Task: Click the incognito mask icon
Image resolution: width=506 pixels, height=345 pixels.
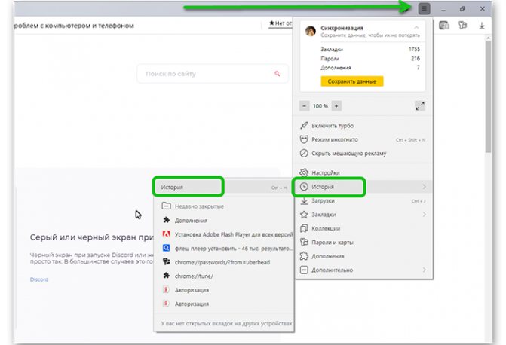Action: click(304, 139)
